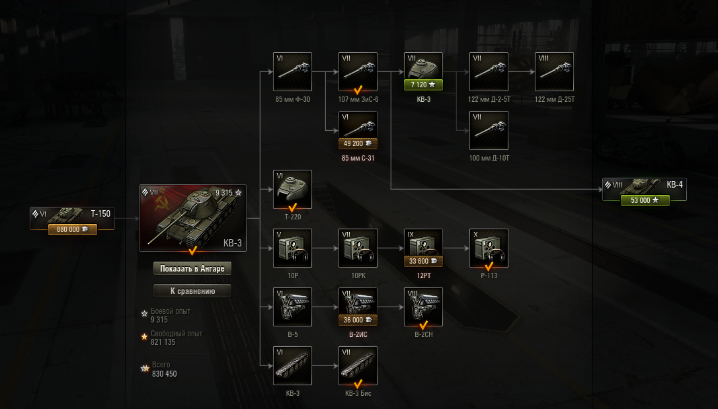
Task: Buy the 85 мм С-31 gun for 49 200 credits
Action: (358, 143)
